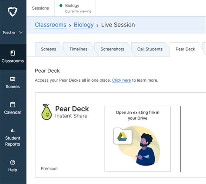Click the Help question mark icon
This screenshot has height=184, width=206.
(x=13, y=162)
